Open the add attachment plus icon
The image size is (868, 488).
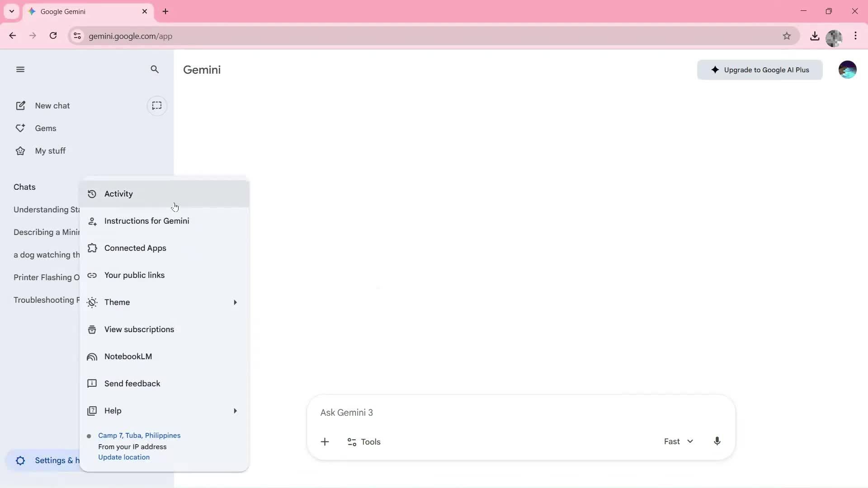(x=325, y=441)
